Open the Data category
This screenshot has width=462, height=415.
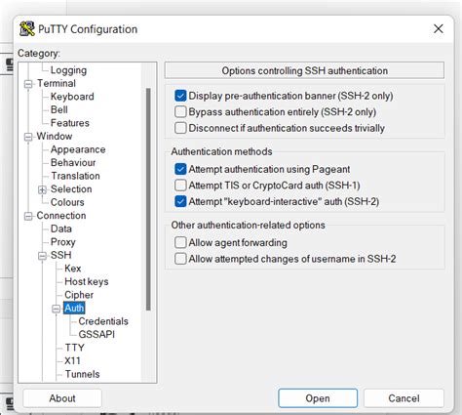[x=61, y=228]
